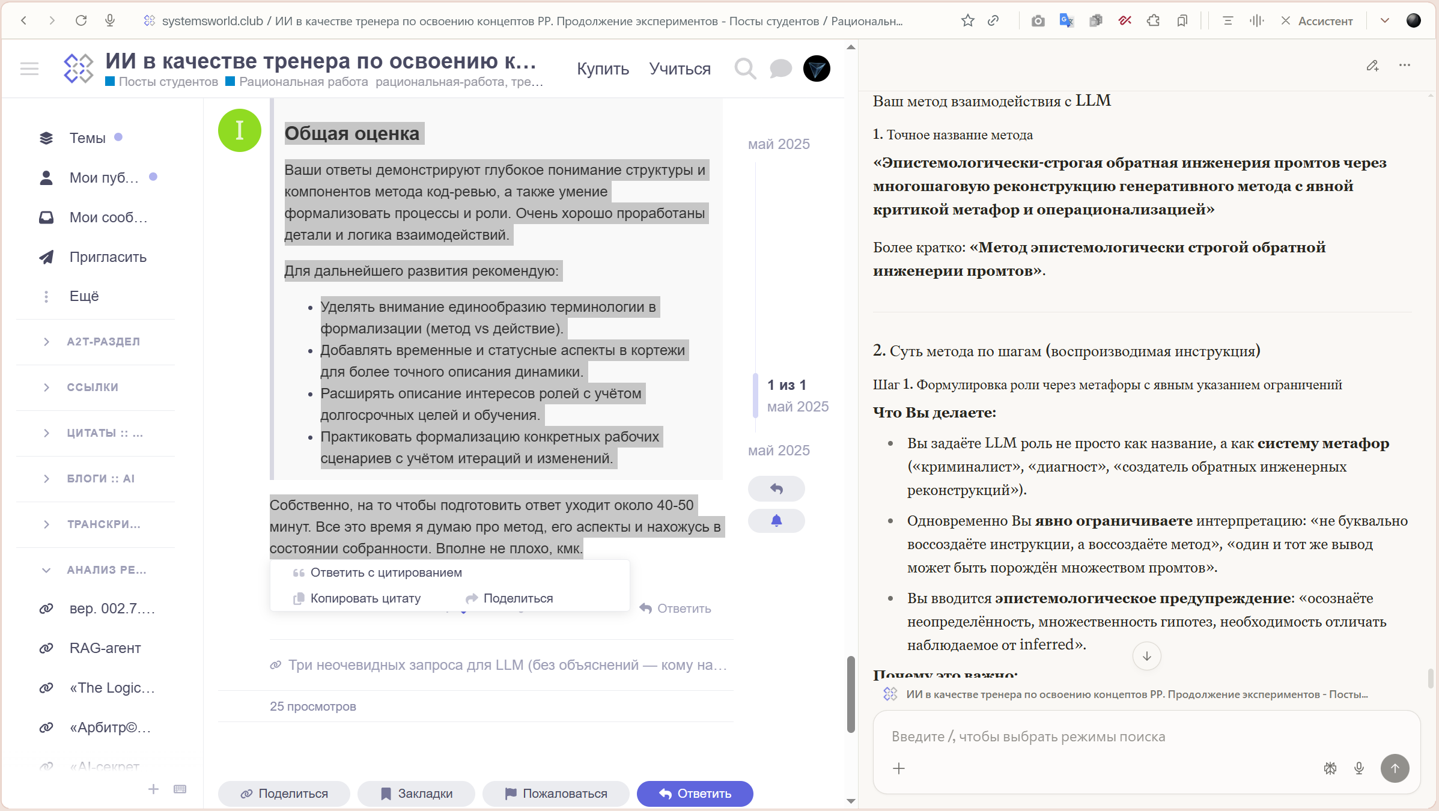Image resolution: width=1439 pixels, height=811 pixels.
Task: Open the Купить menu link
Action: click(603, 68)
